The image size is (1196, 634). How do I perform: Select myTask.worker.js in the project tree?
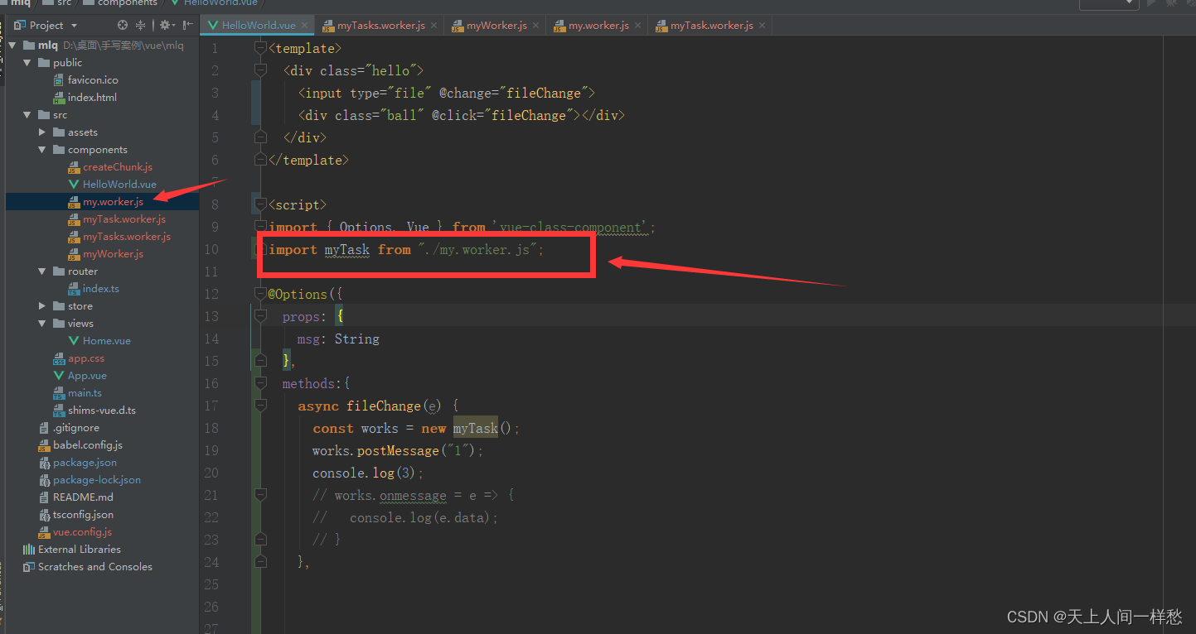coord(116,219)
